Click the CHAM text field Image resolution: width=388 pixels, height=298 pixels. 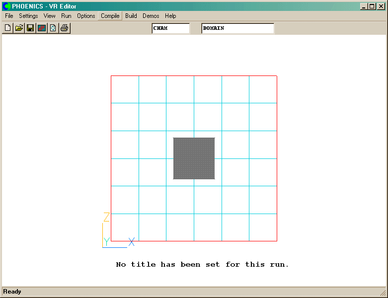pyautogui.click(x=170, y=28)
